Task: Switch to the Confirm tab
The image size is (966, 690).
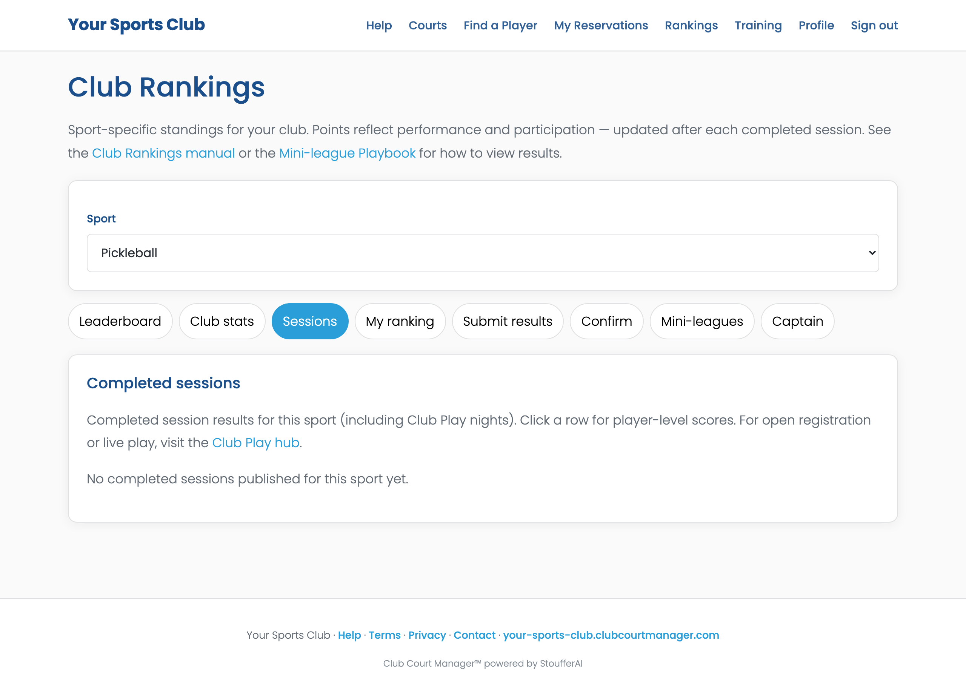Action: click(607, 321)
